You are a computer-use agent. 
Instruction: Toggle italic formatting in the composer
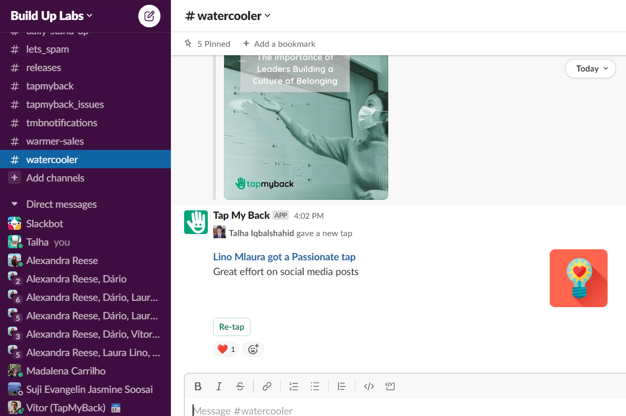219,386
